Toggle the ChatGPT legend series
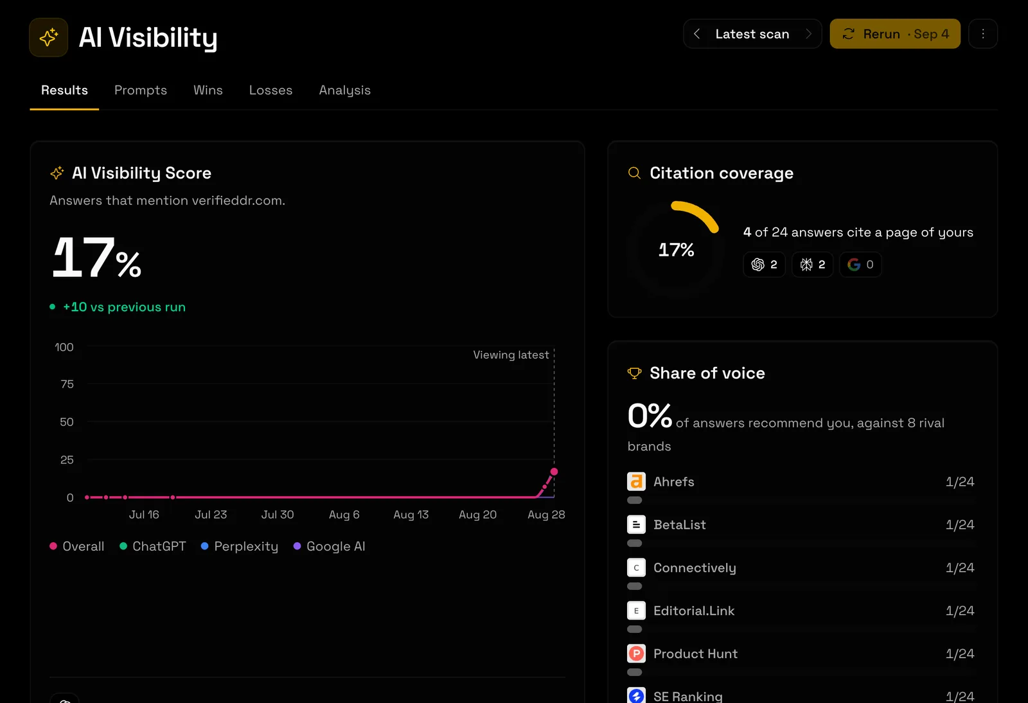The image size is (1028, 703). (153, 546)
